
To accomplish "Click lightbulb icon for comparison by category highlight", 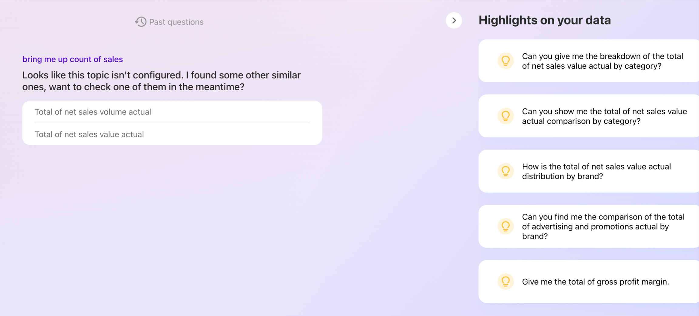I will point(505,116).
